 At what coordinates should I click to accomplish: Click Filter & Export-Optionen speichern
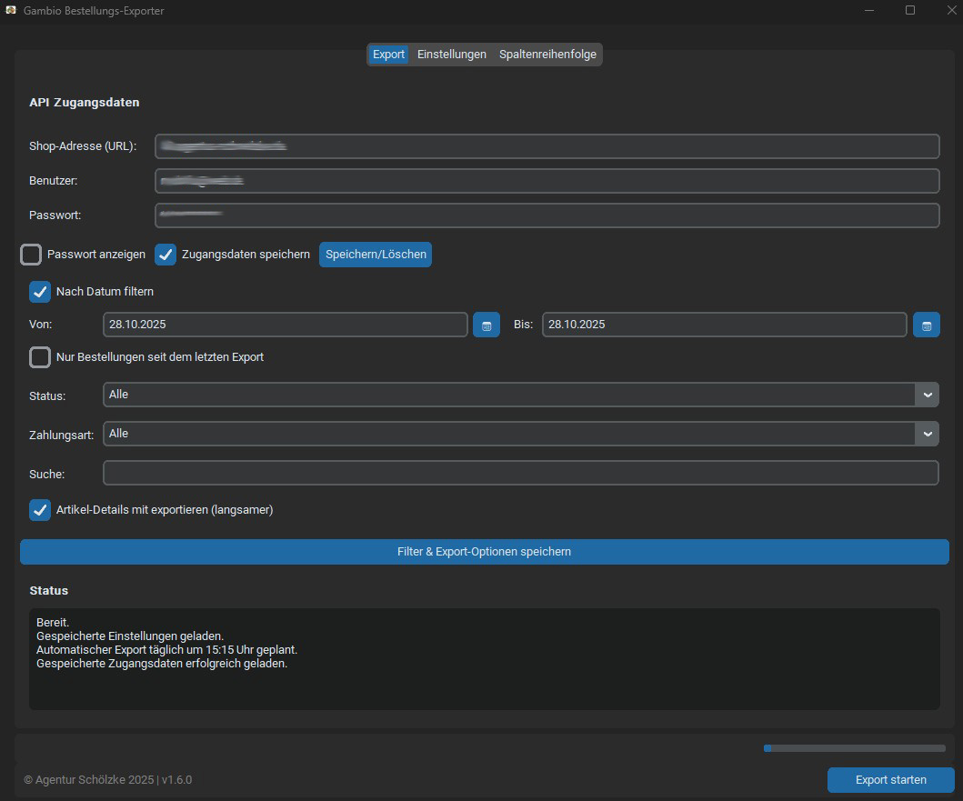484,552
